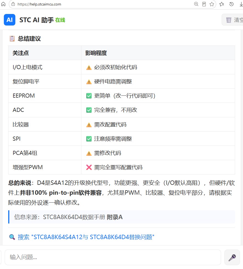Image resolution: width=243 pixels, height=269 pixels.
Task: Click the 注意频率需调整 text
Action: pyautogui.click(x=113, y=139)
